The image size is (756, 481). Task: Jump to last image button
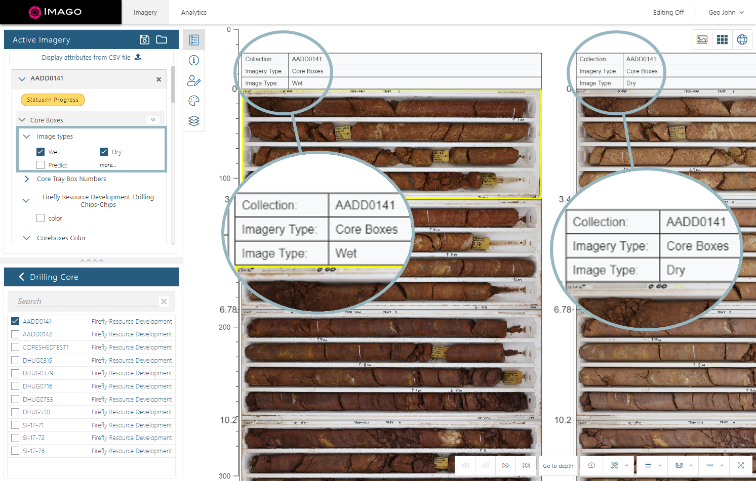[x=526, y=465]
